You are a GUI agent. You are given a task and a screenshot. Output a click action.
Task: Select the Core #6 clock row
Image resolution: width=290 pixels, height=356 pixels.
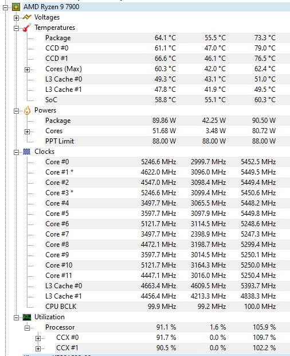tap(167, 224)
